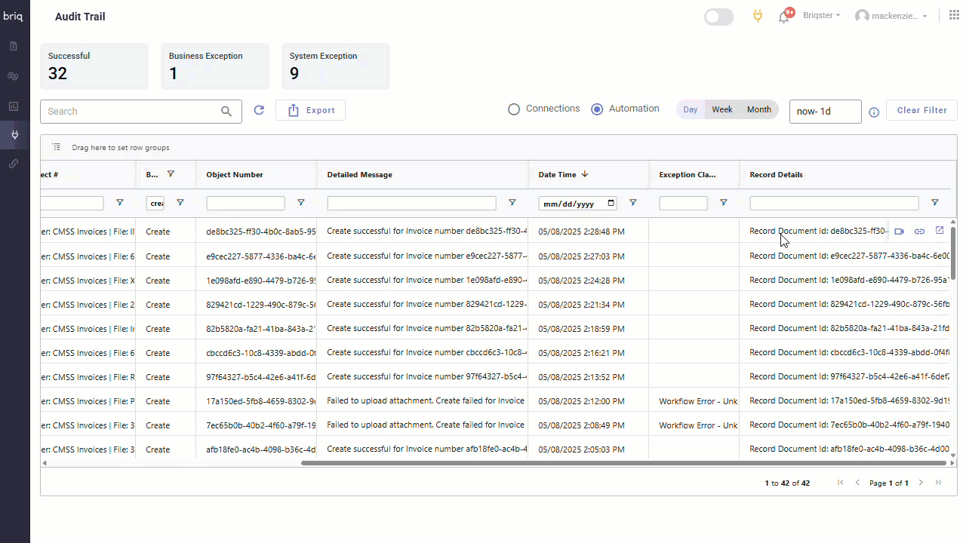
Task: Switch to the Week range tab
Action: tap(722, 109)
